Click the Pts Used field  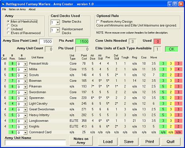[x=82, y=49]
